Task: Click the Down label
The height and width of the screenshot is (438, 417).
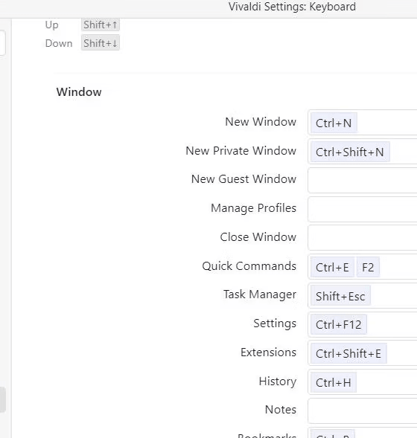Action: click(x=59, y=44)
